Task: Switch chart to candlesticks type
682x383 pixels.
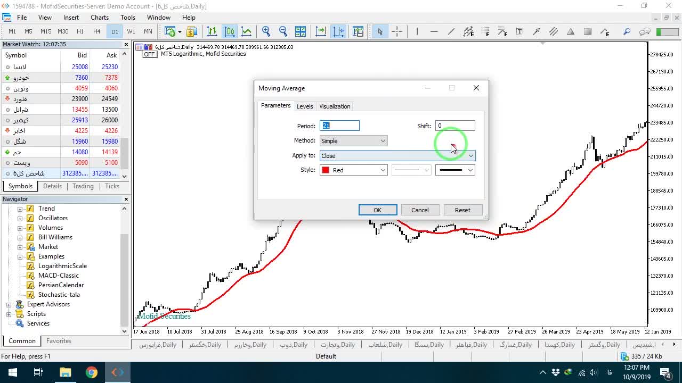Action: click(230, 31)
